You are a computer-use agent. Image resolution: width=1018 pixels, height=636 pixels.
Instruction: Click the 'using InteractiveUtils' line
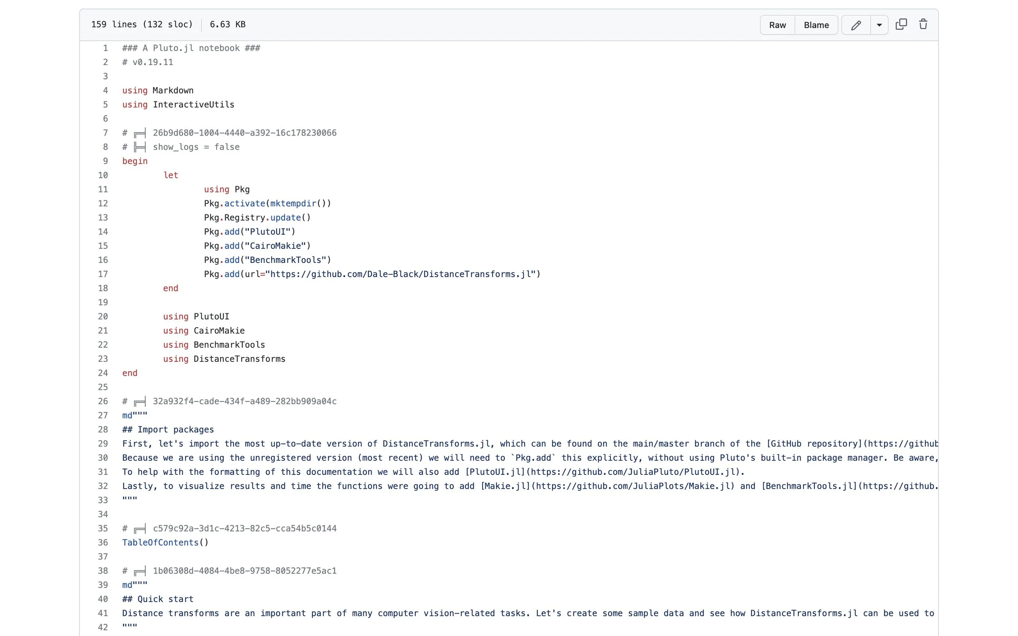(x=178, y=105)
